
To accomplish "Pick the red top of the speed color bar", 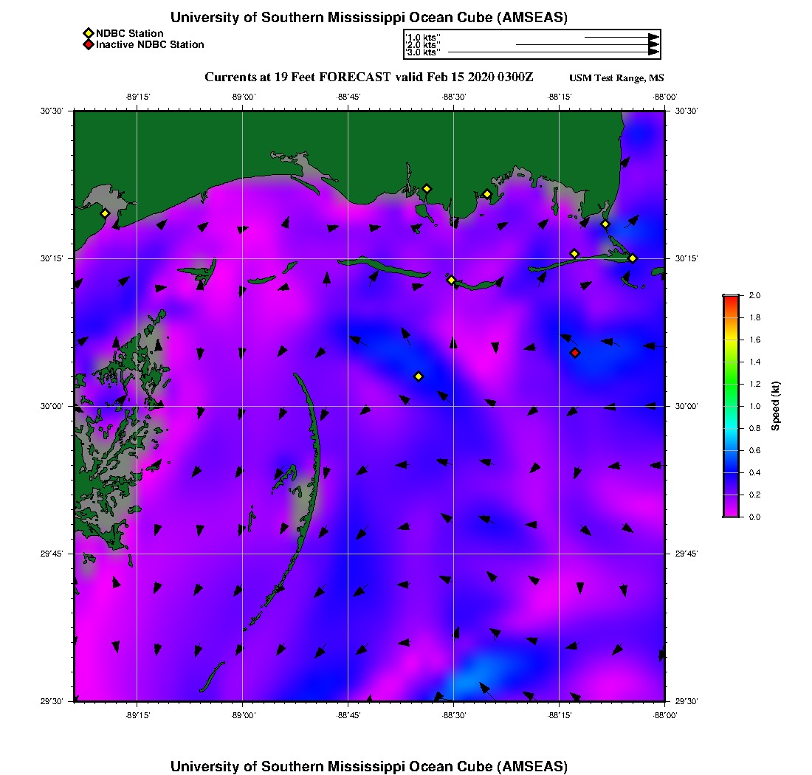I will click(731, 298).
